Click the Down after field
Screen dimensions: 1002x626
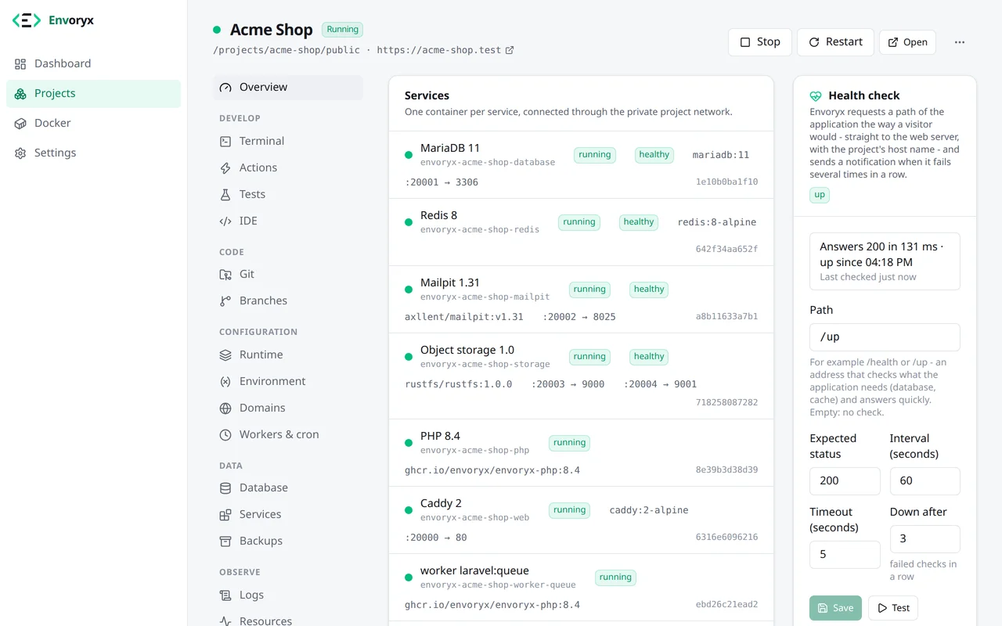(x=925, y=539)
